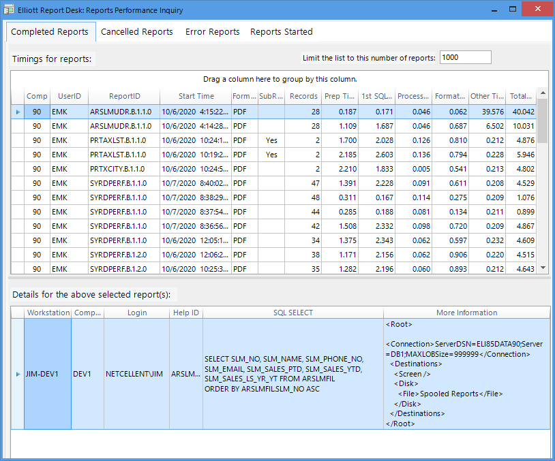Click Comp column header in details grid
This screenshot has width=555, height=461.
tap(87, 313)
